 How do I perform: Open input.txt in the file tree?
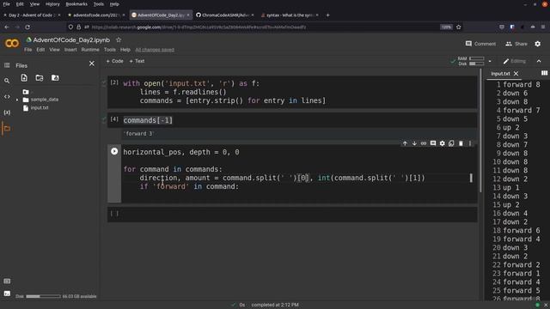coord(40,108)
